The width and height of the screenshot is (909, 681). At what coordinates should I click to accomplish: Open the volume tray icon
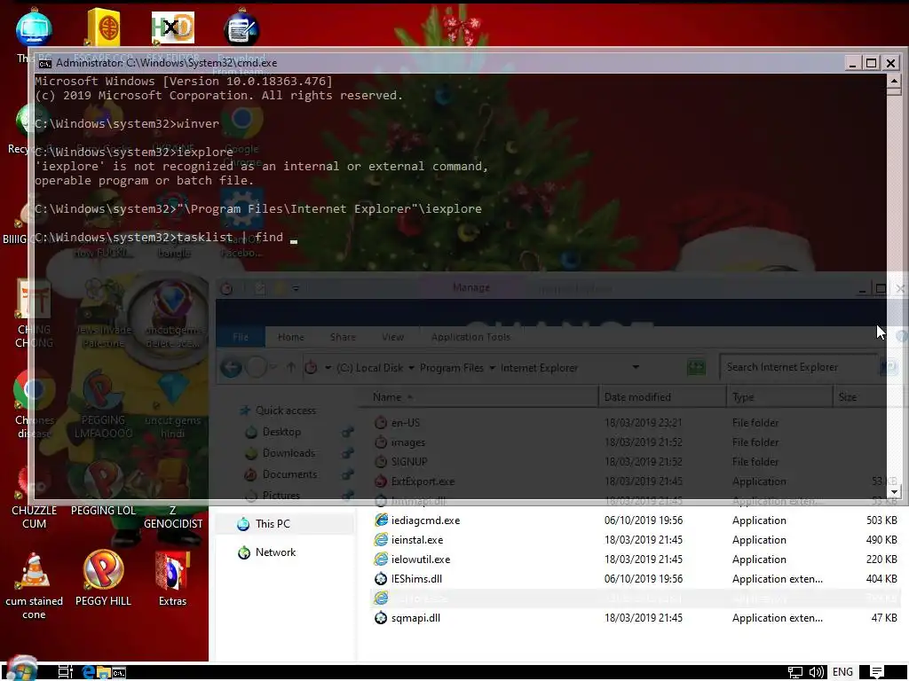(x=817, y=672)
